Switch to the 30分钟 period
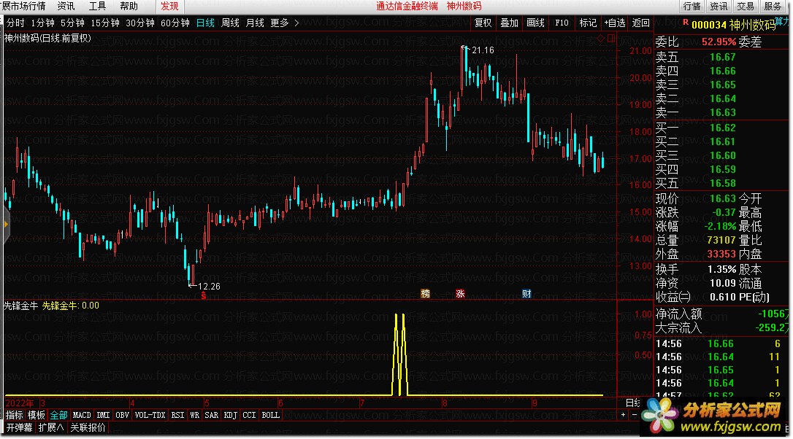This screenshot has height=439, width=793. tap(140, 23)
